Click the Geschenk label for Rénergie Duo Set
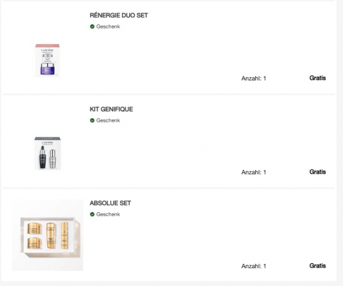This screenshot has width=343, height=286. 108,27
